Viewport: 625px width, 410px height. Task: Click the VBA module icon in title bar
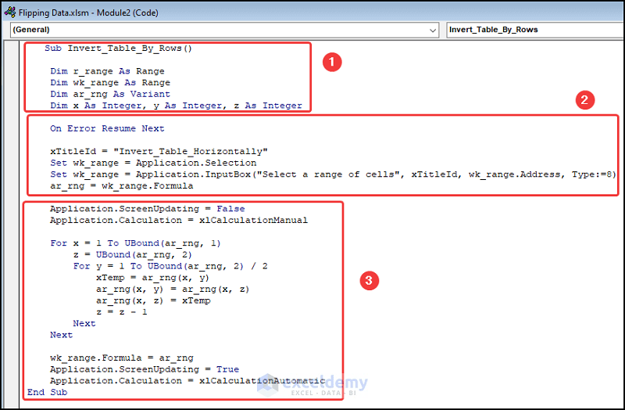[x=9, y=13]
